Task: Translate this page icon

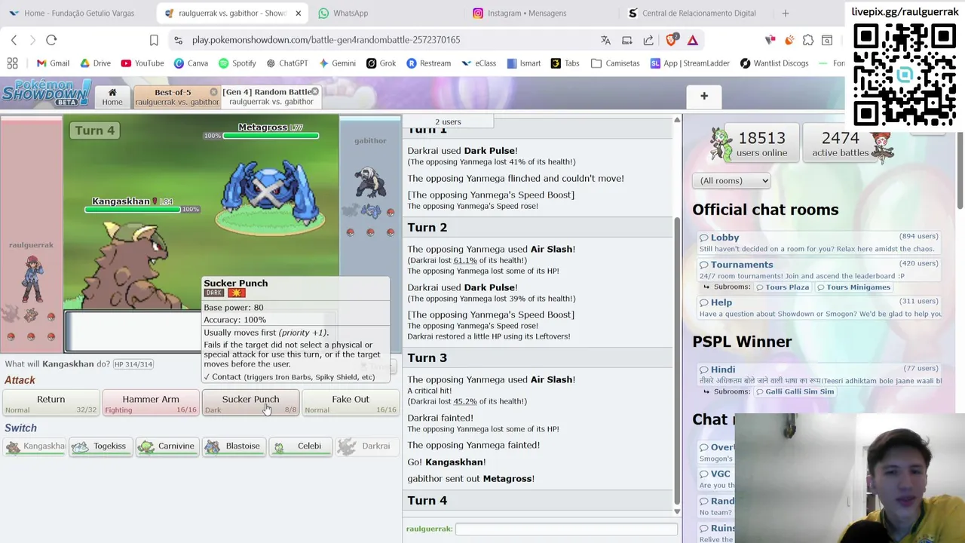Action: point(605,40)
